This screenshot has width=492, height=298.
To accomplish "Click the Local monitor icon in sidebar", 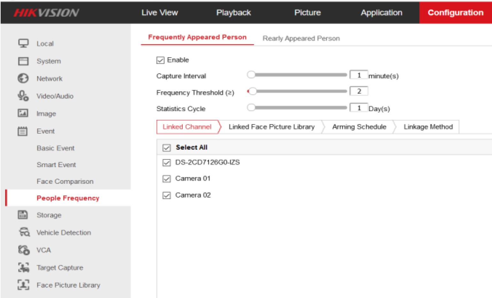I will click(23, 43).
